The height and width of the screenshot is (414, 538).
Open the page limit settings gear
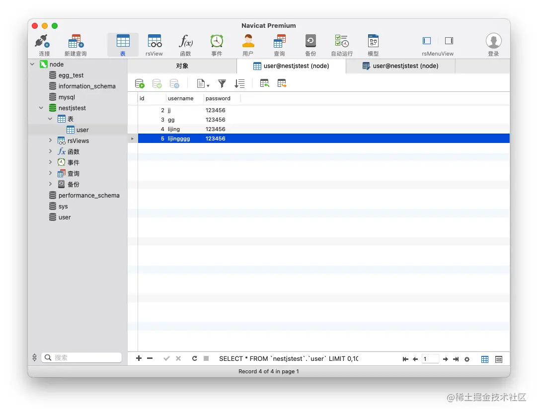[467, 359]
